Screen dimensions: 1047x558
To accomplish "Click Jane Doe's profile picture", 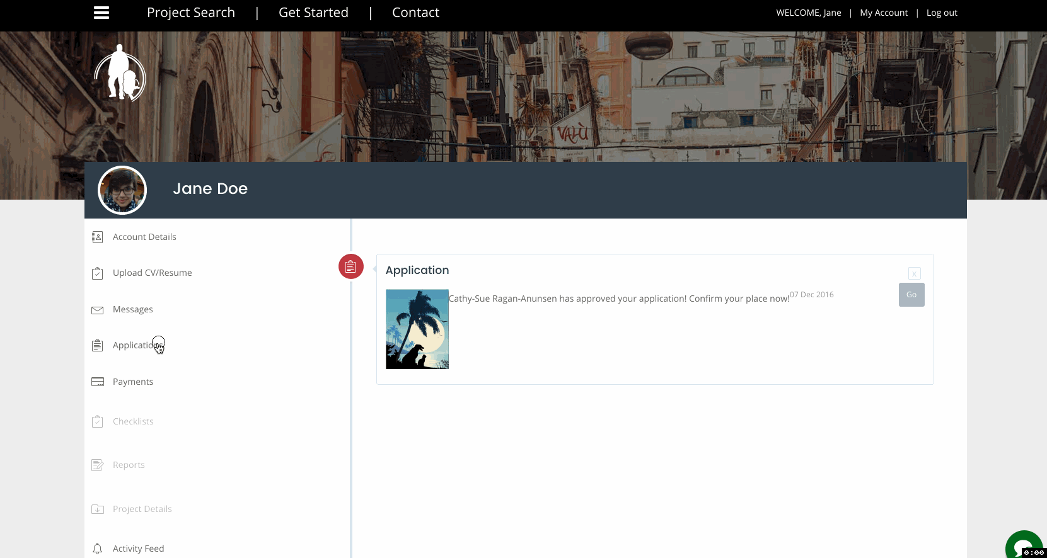I will [x=122, y=190].
